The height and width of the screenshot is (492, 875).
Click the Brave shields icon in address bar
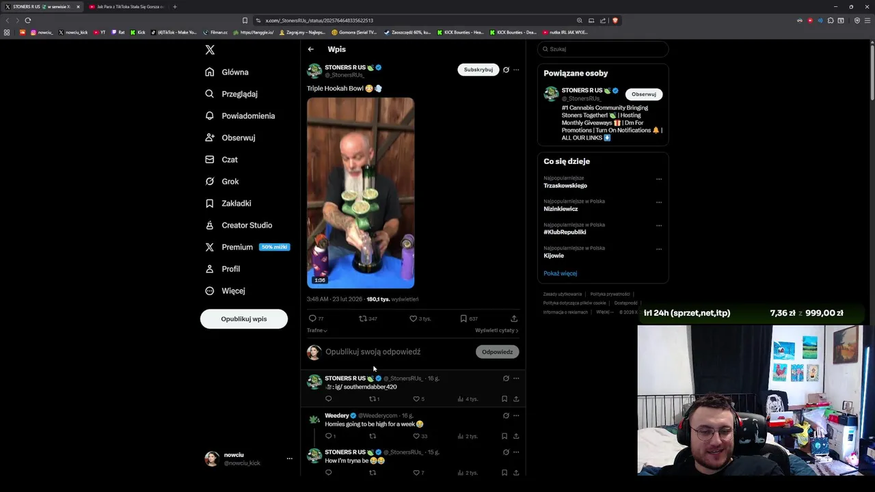coord(615,20)
